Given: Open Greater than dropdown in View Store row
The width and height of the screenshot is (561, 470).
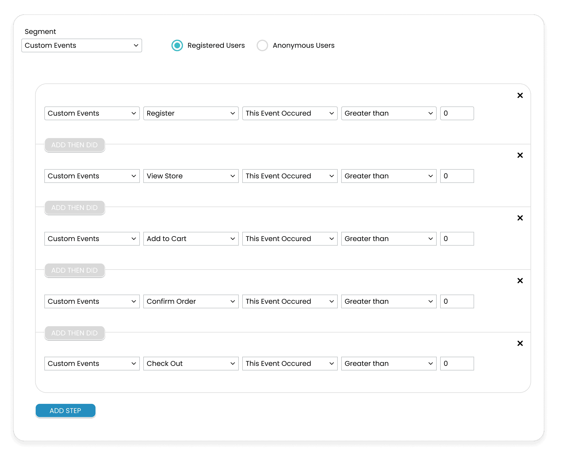Looking at the screenshot, I should pos(389,176).
